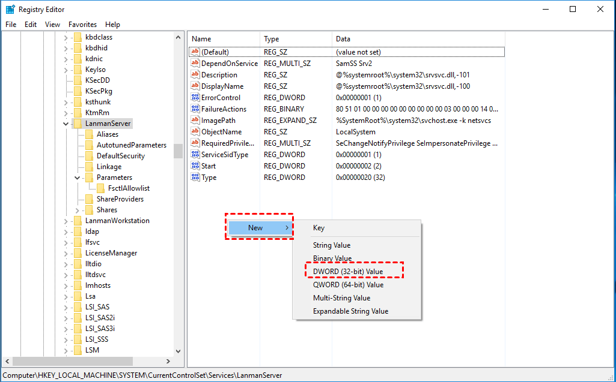
Task: Click the string icon beside ImagePath
Action: [195, 119]
